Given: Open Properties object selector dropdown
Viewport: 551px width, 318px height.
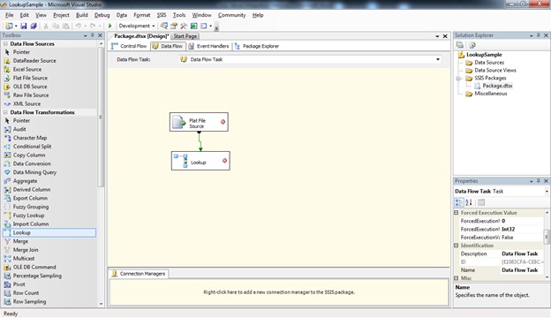Looking at the screenshot, I should [547, 191].
